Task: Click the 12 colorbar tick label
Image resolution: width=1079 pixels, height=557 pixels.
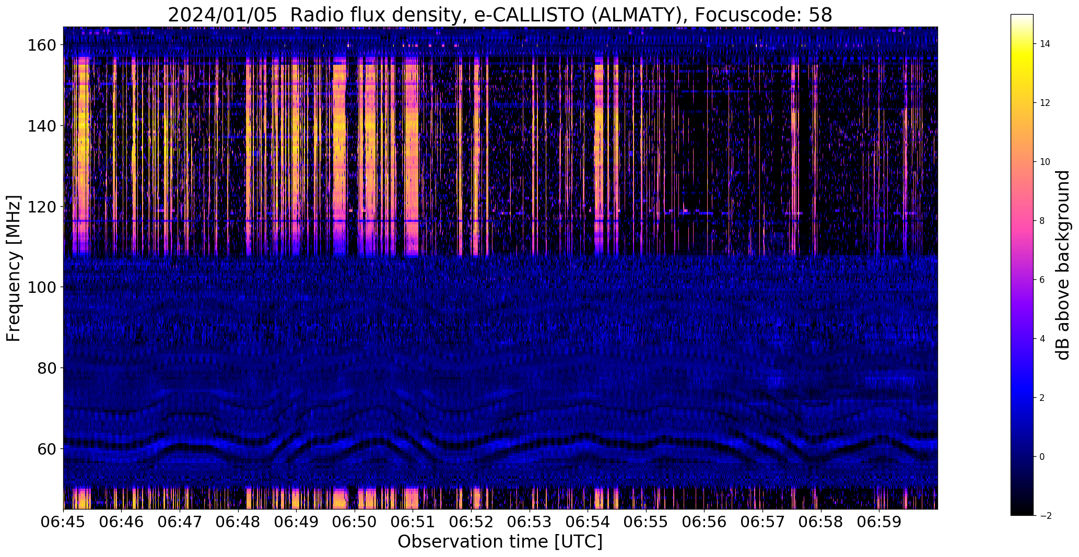Action: click(x=1045, y=103)
